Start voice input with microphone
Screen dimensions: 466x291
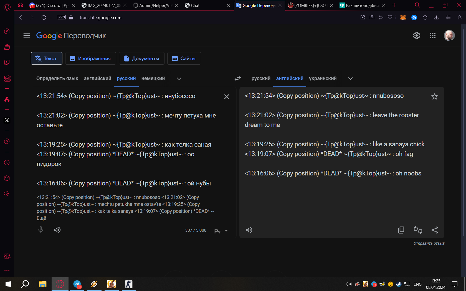[41, 230]
